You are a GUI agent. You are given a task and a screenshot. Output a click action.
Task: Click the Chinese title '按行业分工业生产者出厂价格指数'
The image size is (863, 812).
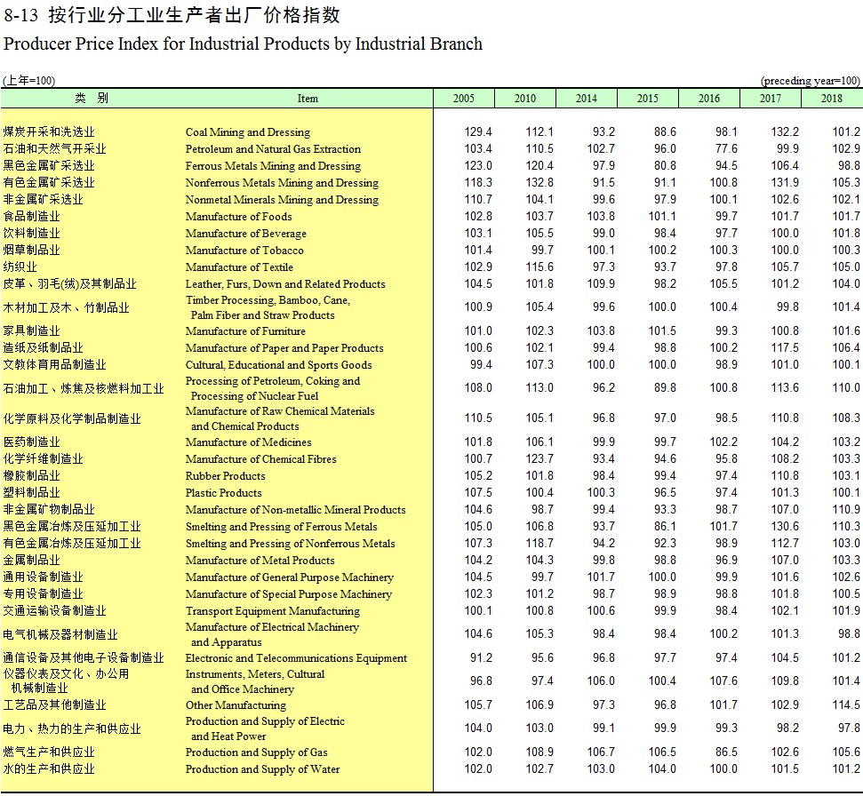pos(195,15)
